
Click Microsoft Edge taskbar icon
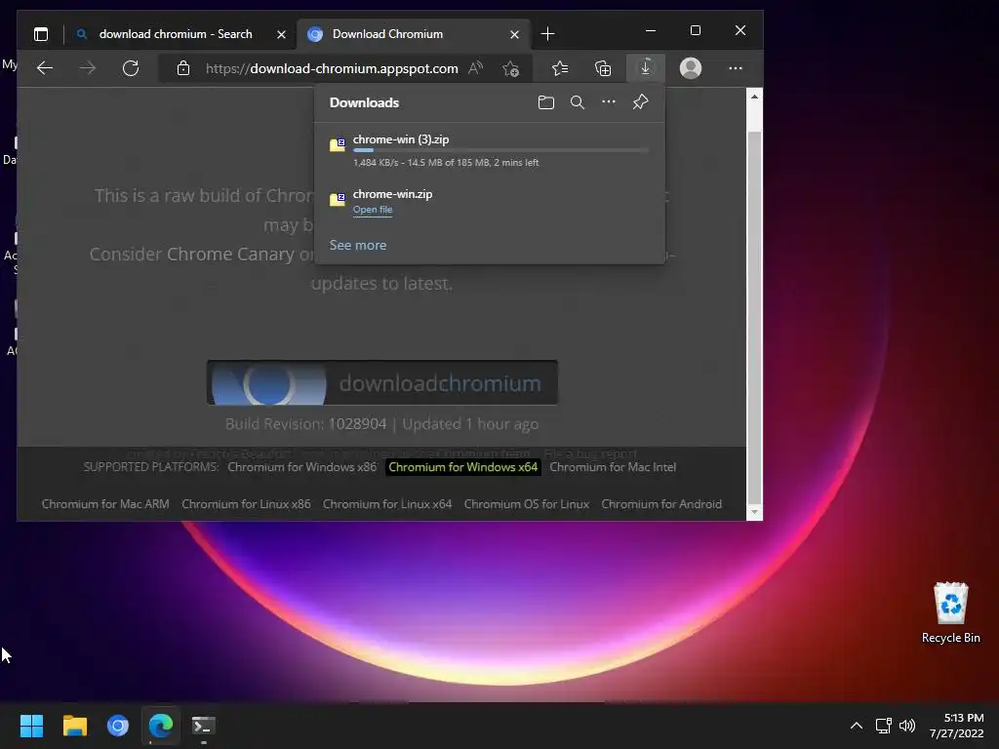(x=161, y=726)
